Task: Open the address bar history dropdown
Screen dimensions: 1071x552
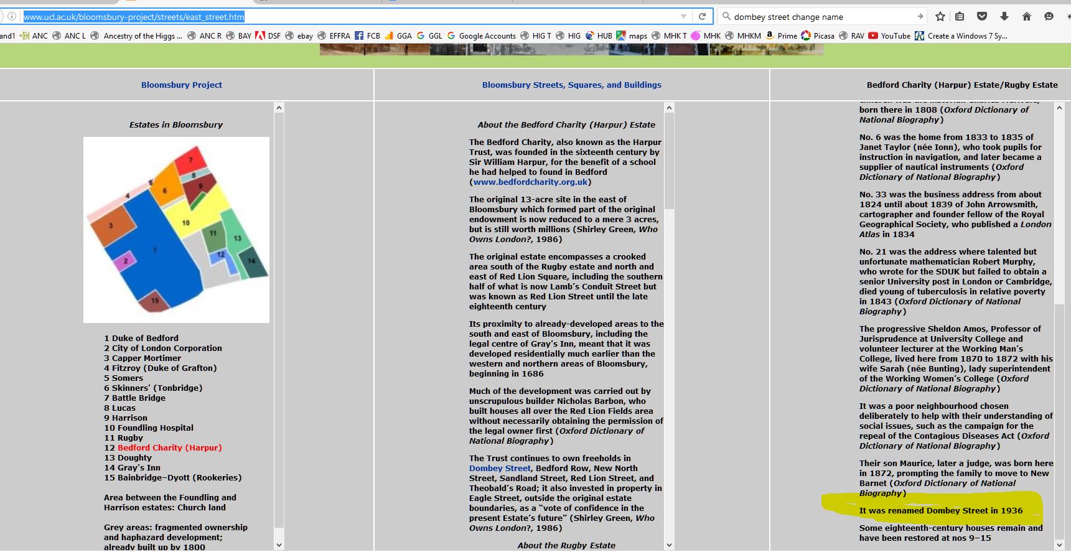Action: pos(683,17)
